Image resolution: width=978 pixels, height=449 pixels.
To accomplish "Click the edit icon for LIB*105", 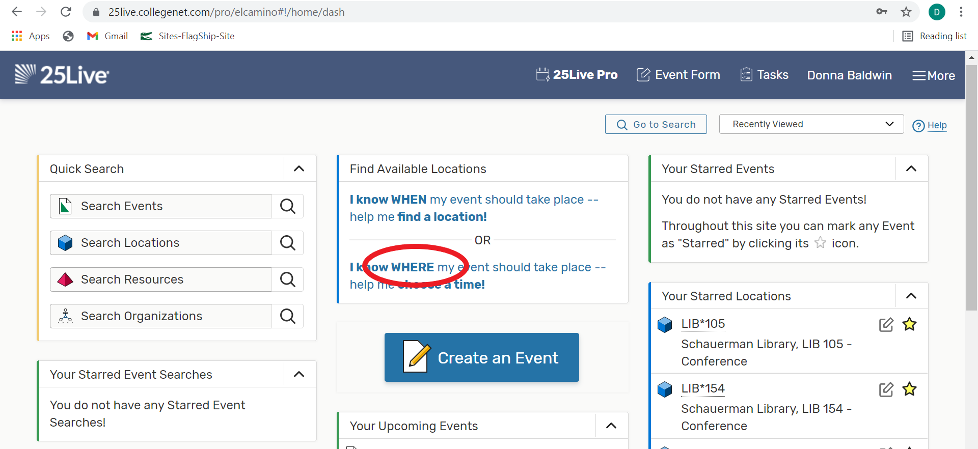I will 886,324.
